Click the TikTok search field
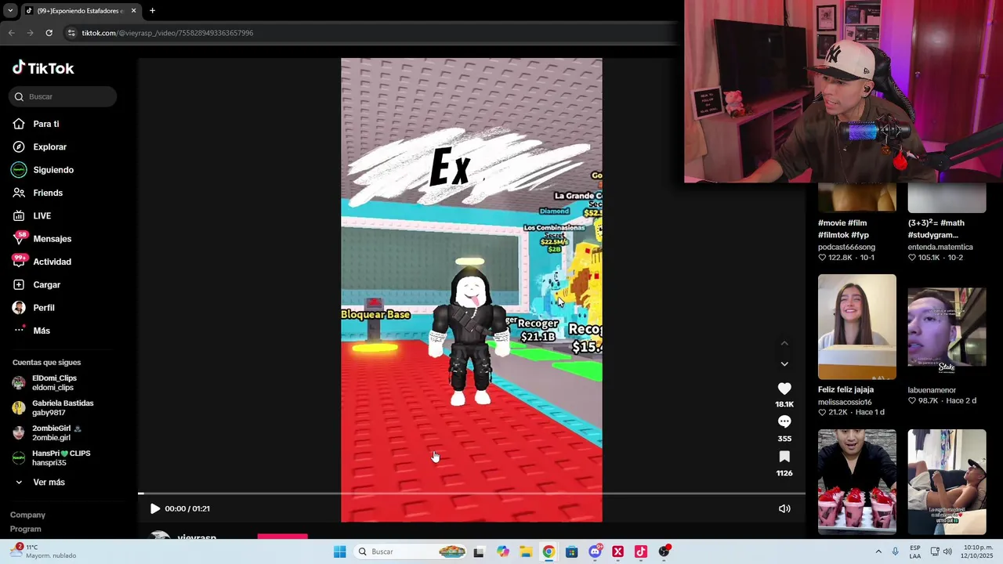This screenshot has width=1003, height=564. tap(63, 96)
